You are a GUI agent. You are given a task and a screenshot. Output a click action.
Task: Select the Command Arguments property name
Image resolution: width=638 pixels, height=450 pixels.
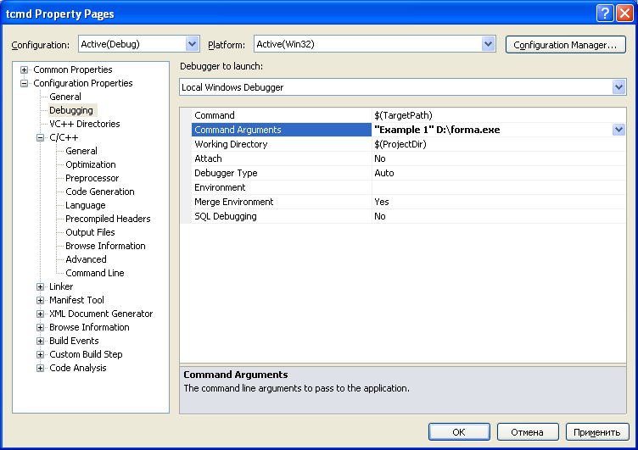click(x=282, y=130)
